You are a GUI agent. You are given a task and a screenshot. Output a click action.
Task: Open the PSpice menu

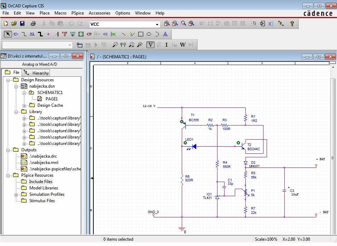pyautogui.click(x=77, y=13)
